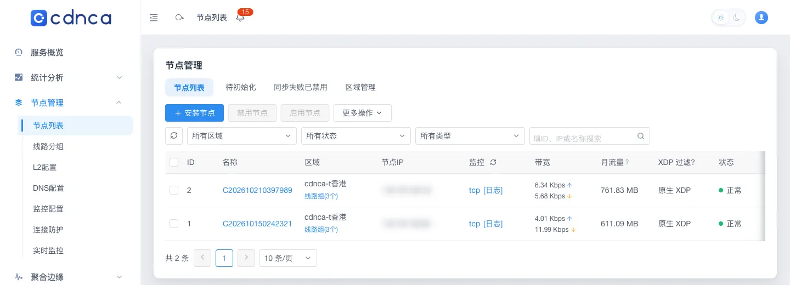The width and height of the screenshot is (790, 285).
Task: Click tcp link for node ID 1
Action: click(x=475, y=224)
